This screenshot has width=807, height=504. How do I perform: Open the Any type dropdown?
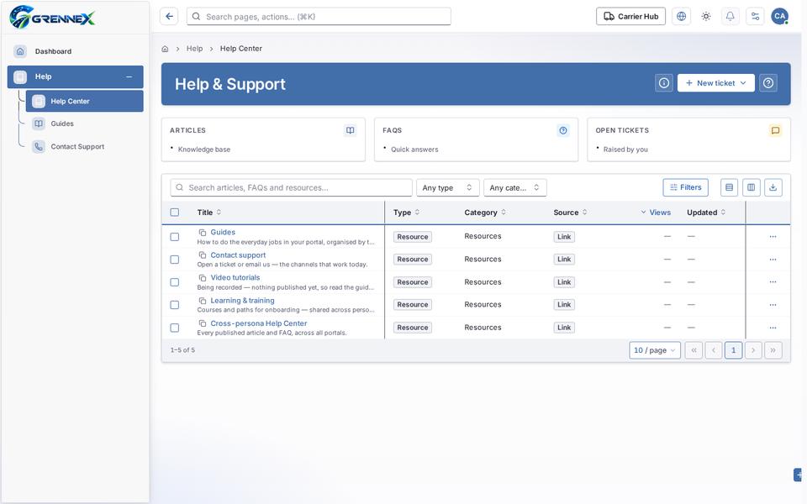(x=447, y=187)
